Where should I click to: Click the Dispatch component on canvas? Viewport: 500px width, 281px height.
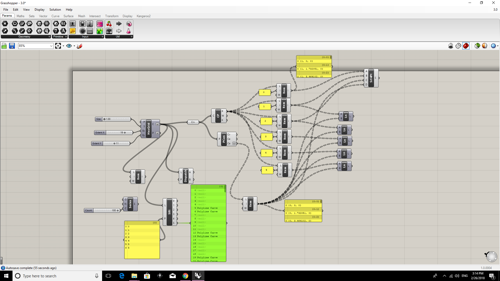pos(186,176)
